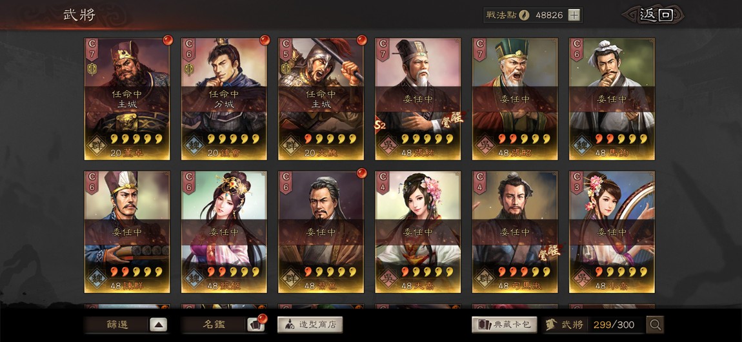Open the 造型商店 costume shop
This screenshot has width=742, height=342.
coord(310,325)
